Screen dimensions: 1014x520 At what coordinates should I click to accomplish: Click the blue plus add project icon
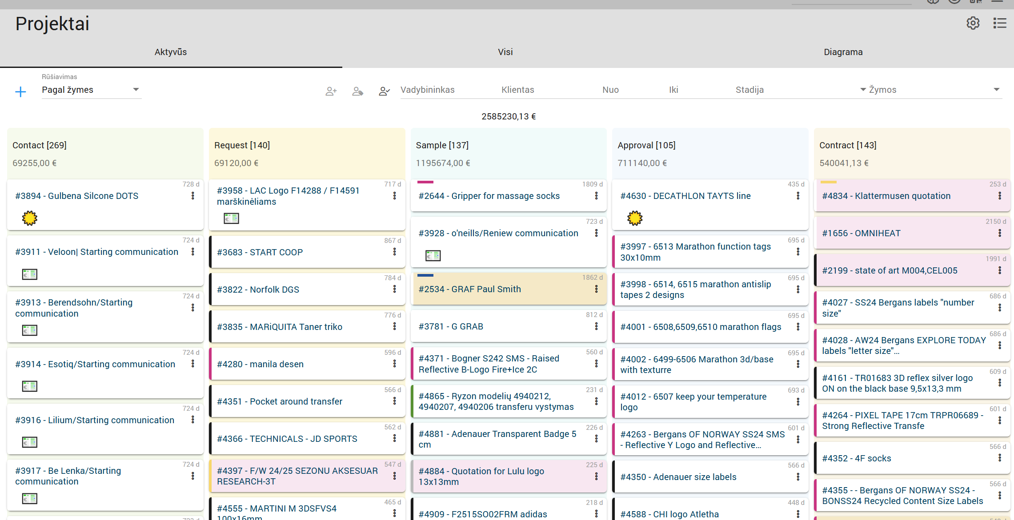[20, 92]
